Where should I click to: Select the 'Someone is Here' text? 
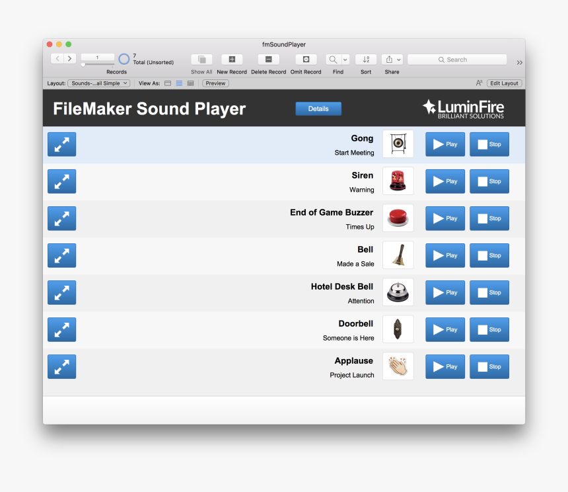click(x=349, y=338)
